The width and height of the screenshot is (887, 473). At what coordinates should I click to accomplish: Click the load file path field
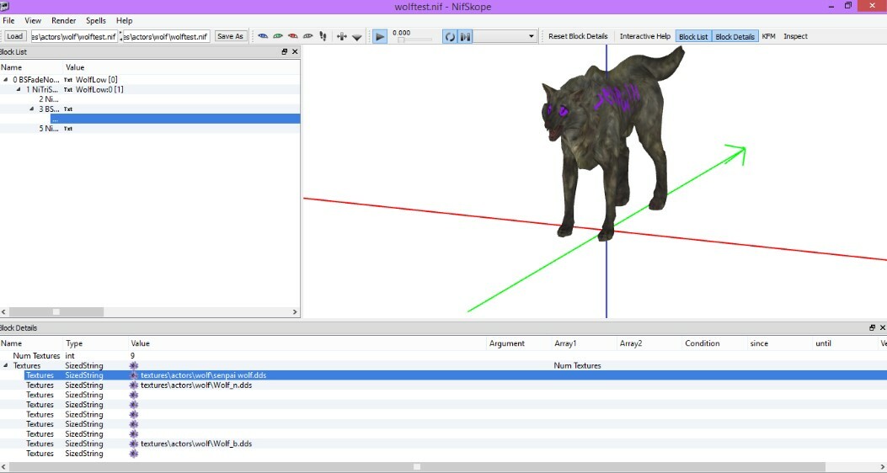click(x=74, y=36)
